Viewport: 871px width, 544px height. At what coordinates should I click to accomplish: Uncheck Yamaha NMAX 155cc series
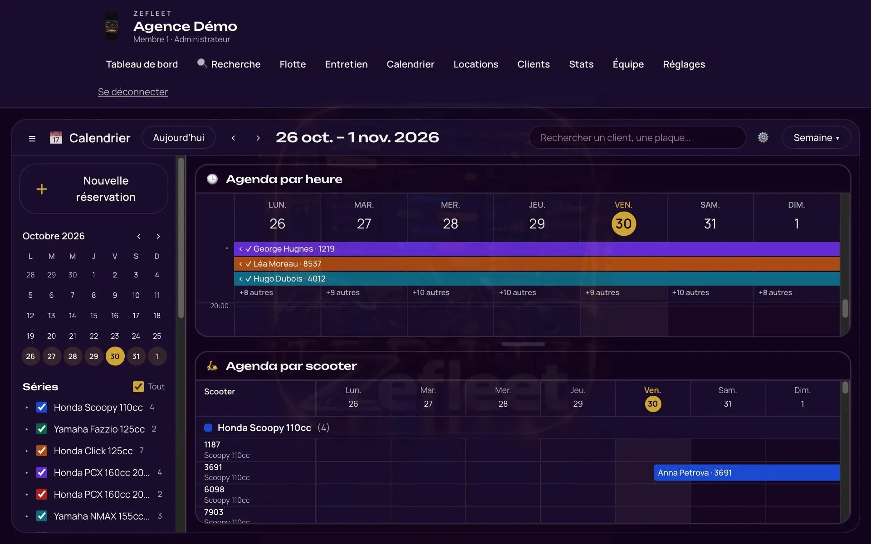[x=42, y=516]
